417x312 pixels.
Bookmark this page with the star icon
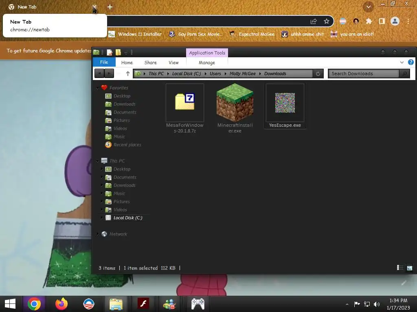[x=327, y=21]
